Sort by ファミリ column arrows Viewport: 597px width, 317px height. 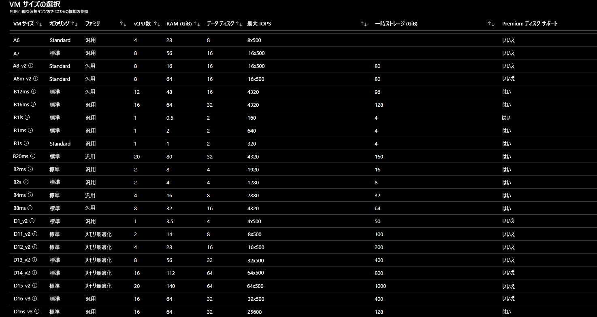pos(123,24)
